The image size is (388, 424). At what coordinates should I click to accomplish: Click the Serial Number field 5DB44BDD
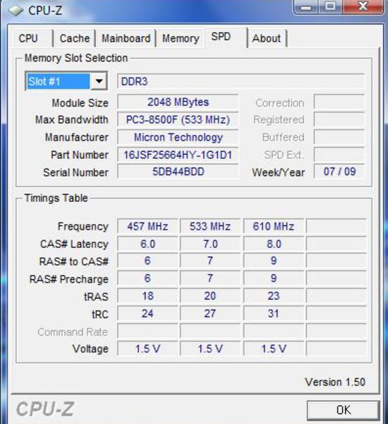pos(178,172)
